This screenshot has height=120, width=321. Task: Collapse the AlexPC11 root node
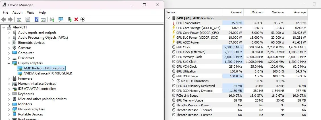pos(3,27)
